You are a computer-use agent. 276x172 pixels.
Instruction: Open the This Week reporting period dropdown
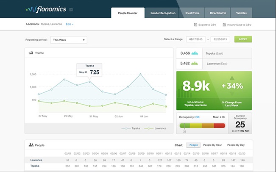click(x=69, y=40)
